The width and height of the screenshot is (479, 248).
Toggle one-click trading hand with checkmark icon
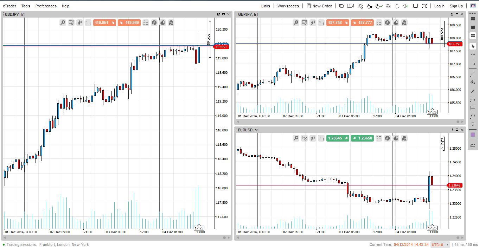point(379,6)
